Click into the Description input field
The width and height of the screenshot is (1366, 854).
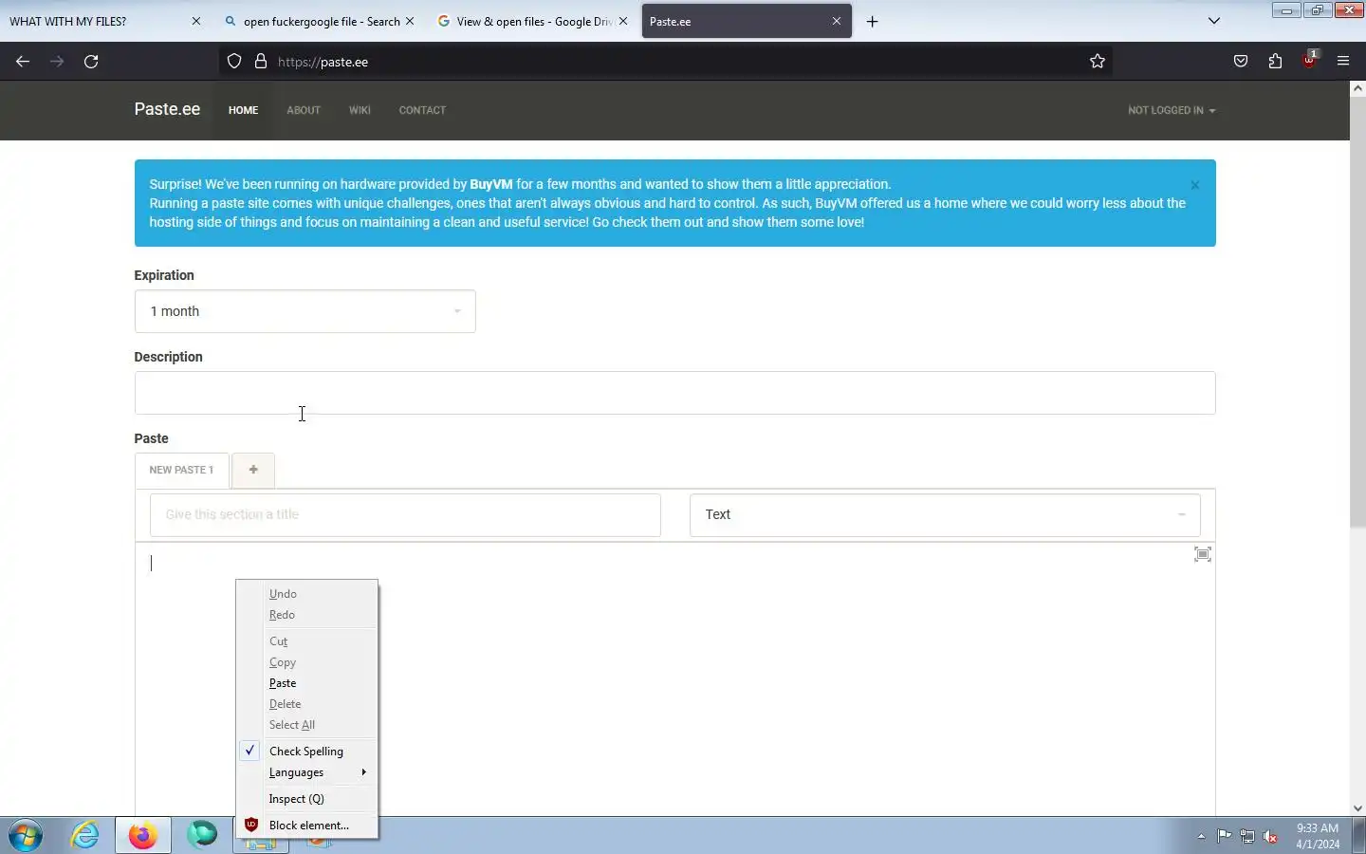pos(674,393)
